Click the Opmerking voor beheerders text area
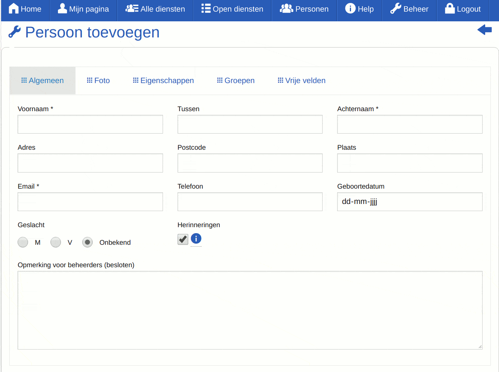The image size is (499, 372). pyautogui.click(x=250, y=310)
